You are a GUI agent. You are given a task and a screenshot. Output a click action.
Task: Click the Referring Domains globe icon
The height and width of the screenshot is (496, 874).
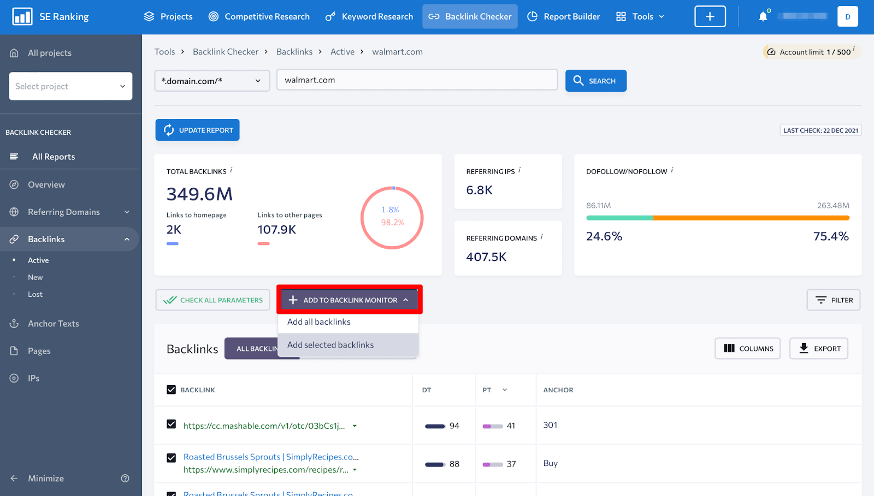[14, 212]
